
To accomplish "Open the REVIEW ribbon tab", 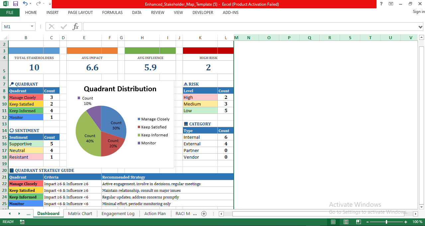I will pyautogui.click(x=158, y=13).
